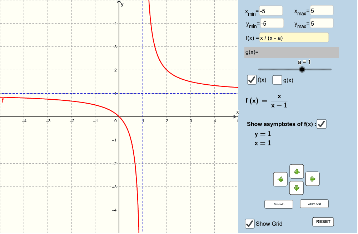Focus the xmax input field
The width and height of the screenshot is (358, 234).
[x=322, y=10]
